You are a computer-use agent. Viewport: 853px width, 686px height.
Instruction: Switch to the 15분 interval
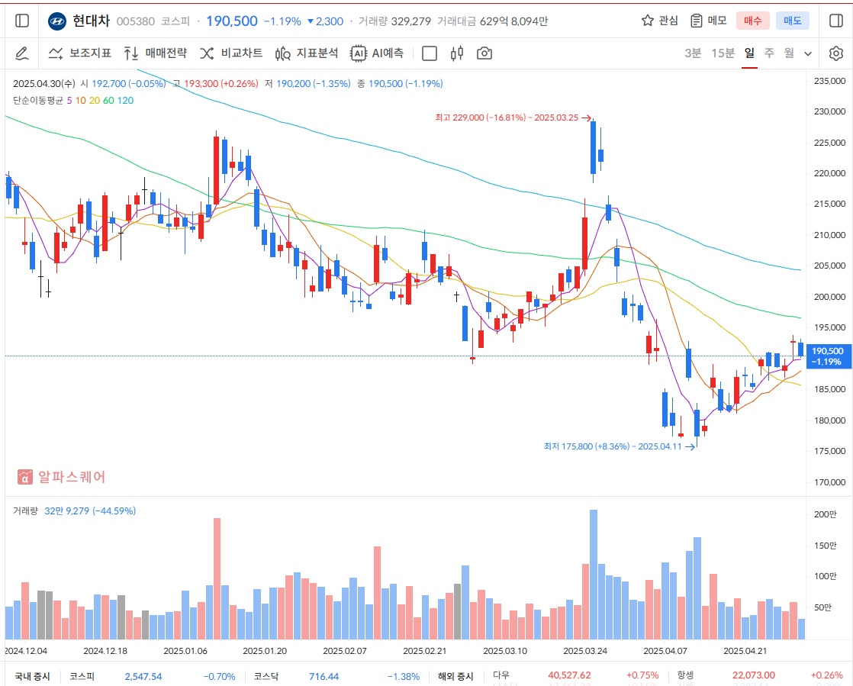click(723, 53)
